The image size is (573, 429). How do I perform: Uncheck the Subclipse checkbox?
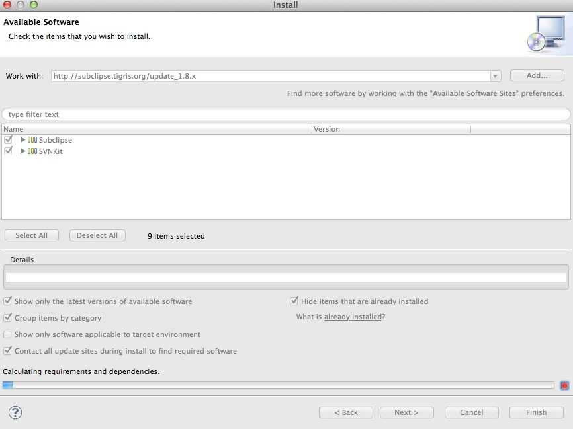point(8,140)
